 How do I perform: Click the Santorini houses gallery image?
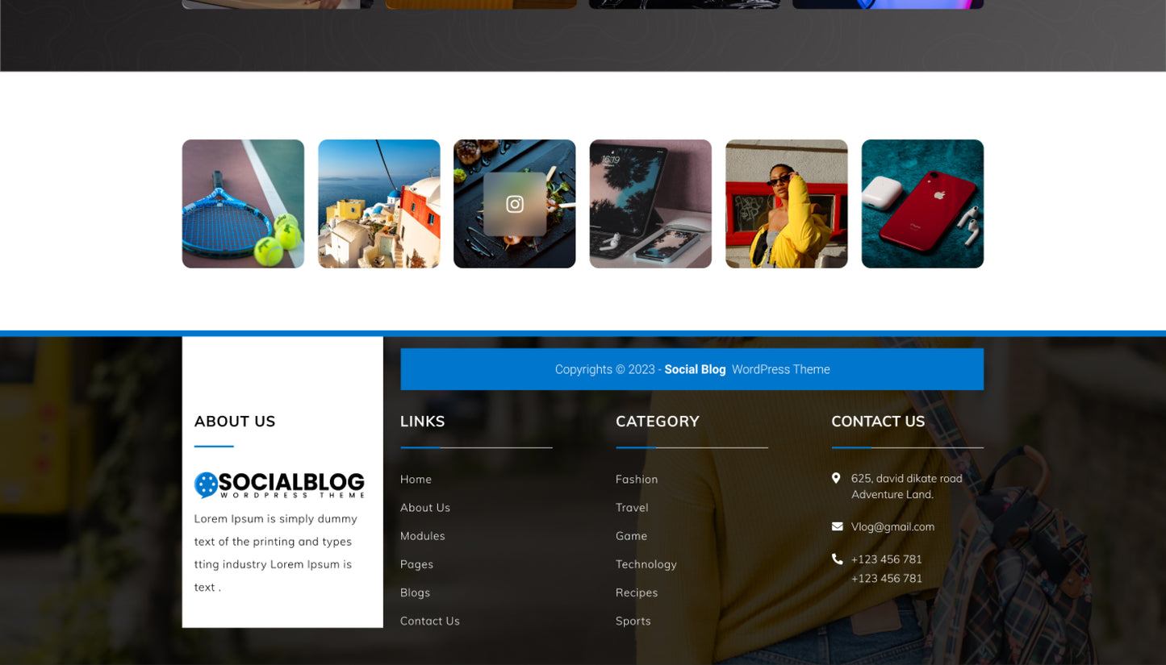pos(378,203)
